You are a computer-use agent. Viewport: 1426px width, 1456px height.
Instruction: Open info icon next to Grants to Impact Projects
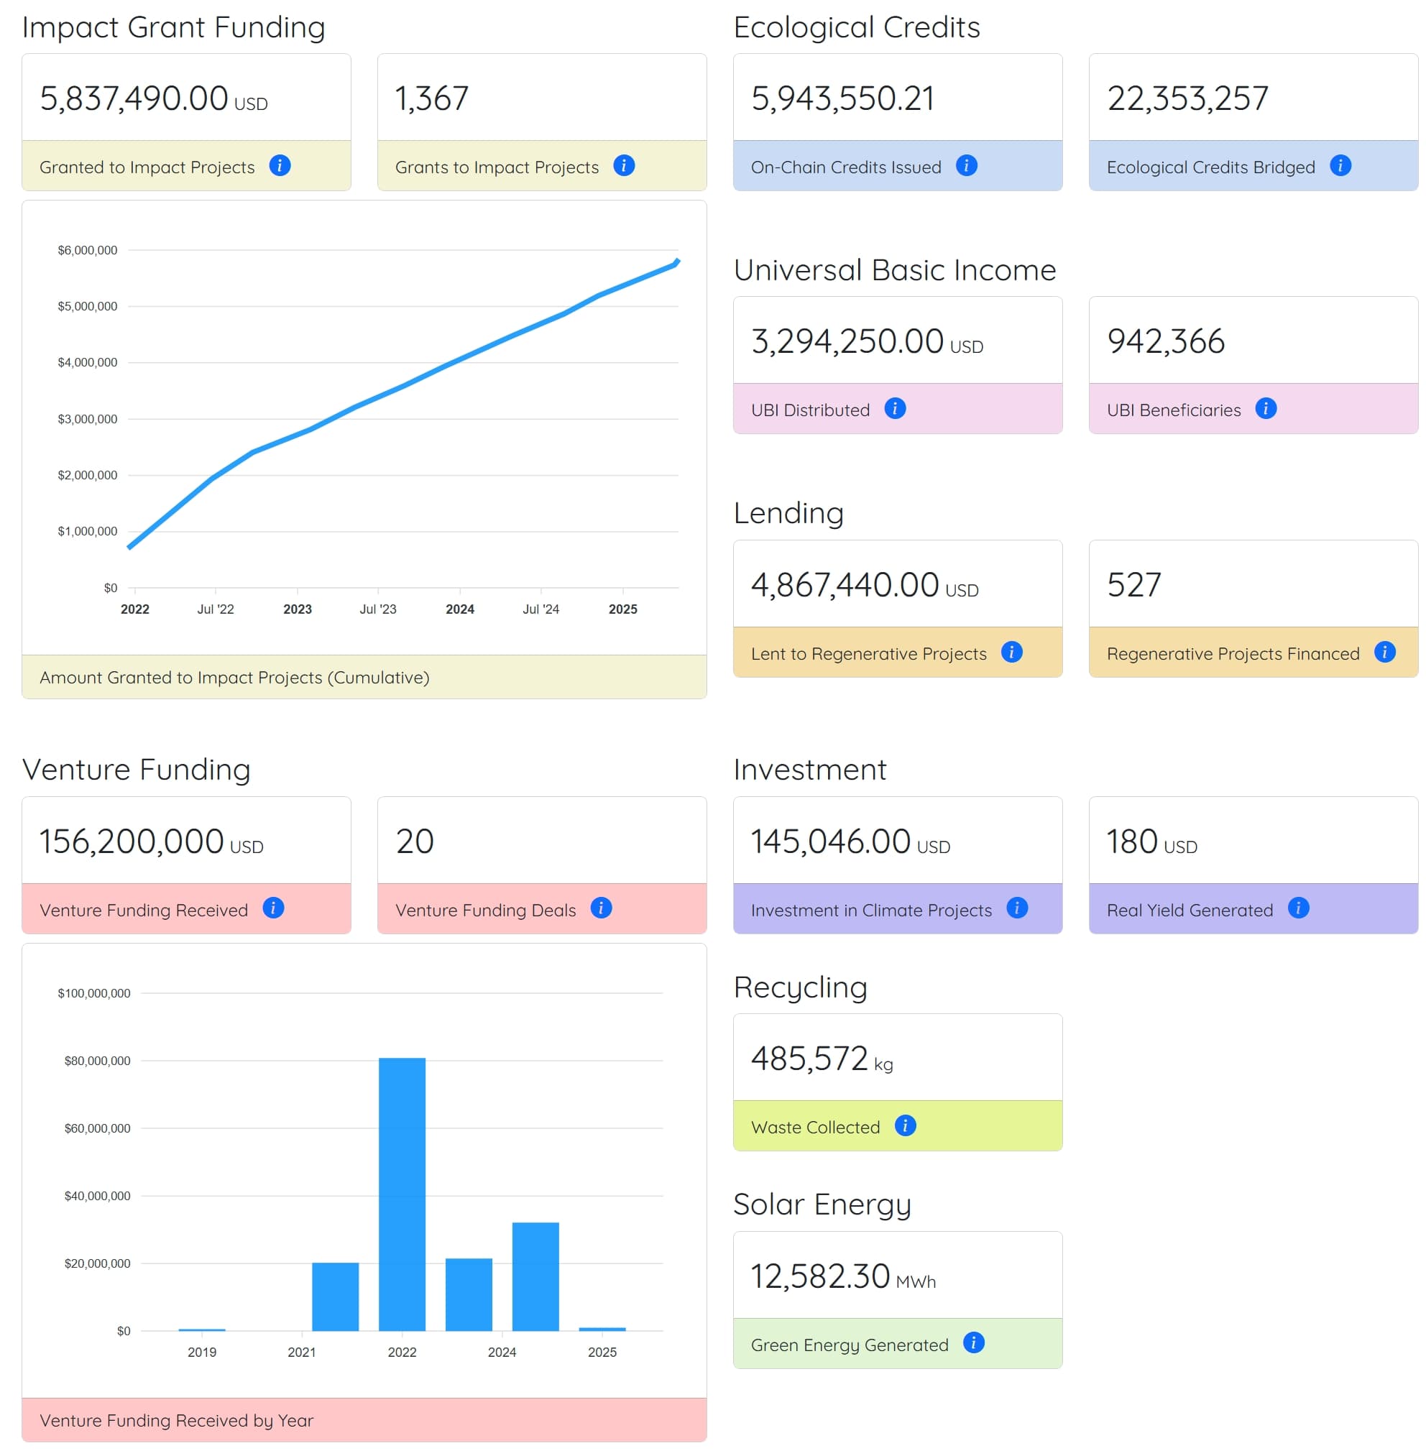click(x=624, y=165)
